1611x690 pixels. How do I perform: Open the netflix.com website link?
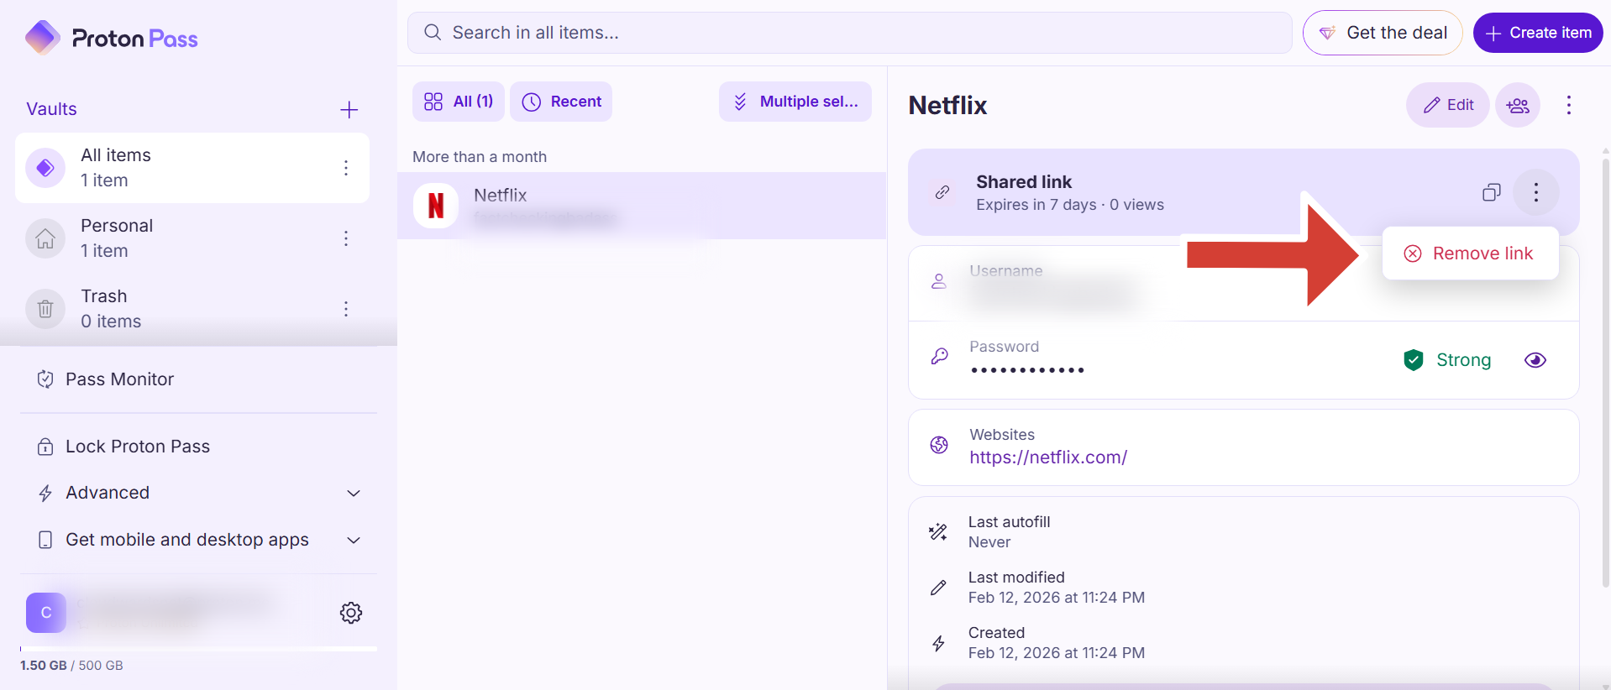click(1047, 457)
